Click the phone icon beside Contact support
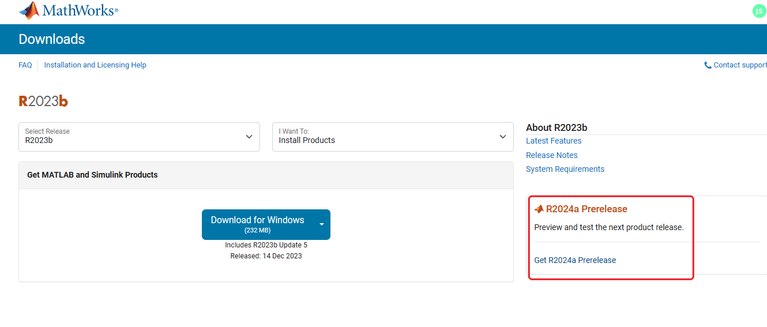767x327 pixels. (708, 65)
